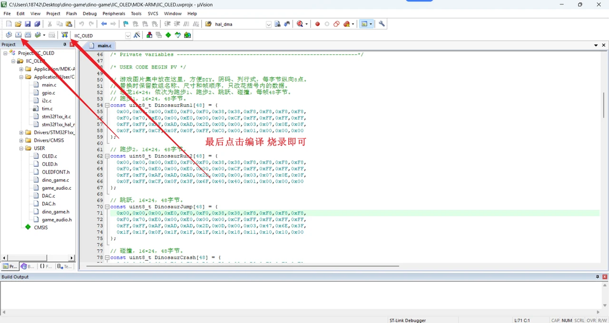Switch to the Books panel tab
This screenshot has width=609, height=323.
pos(28,266)
